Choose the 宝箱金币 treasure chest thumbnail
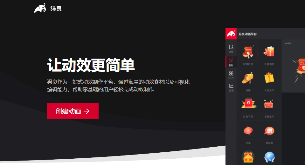305x165 pixels. pyautogui.click(x=269, y=104)
